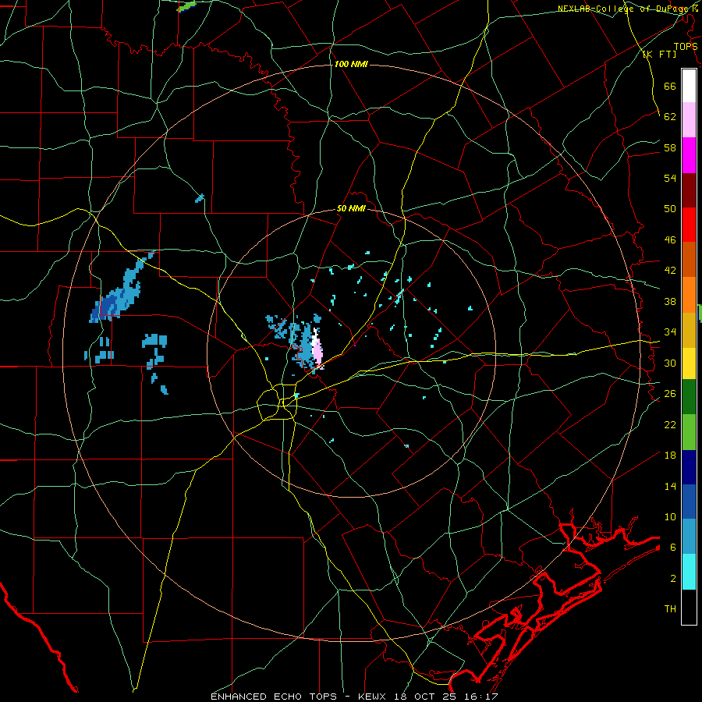Screen dimensions: 702x702
Task: Click the light pink legend swatch below 62
Action: click(689, 119)
